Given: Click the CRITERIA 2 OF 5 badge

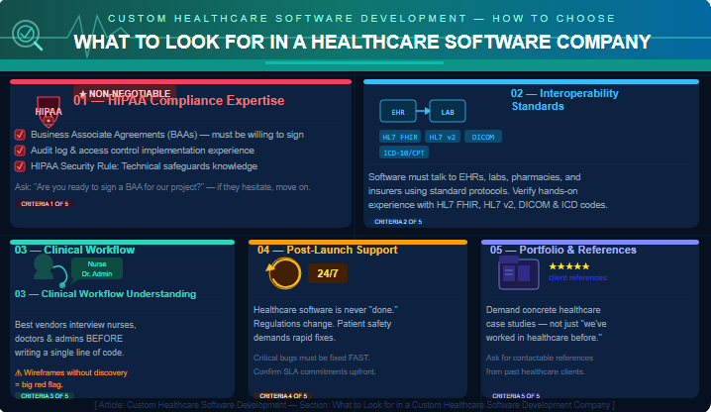Looking at the screenshot, I should point(398,222).
